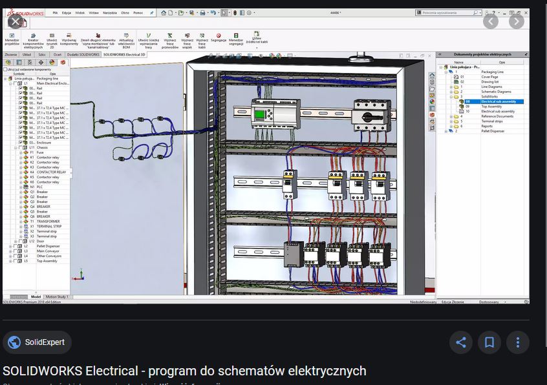Toggle the L5 Top Assembly checkbox
547x385 pixels.
[x=16, y=261]
